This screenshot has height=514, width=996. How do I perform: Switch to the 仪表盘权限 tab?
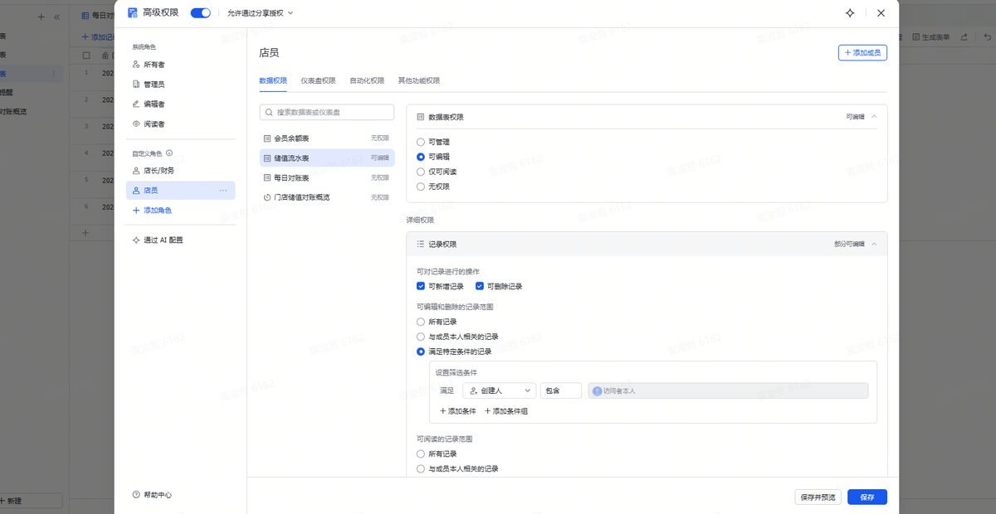coord(318,80)
